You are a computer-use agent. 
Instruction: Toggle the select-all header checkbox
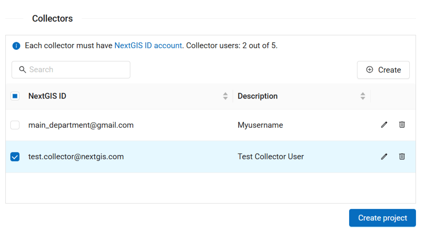[15, 96]
